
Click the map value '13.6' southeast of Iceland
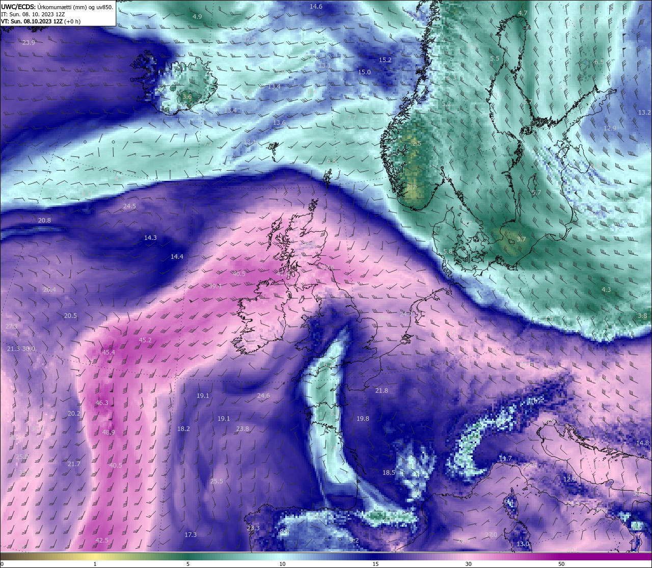[x=279, y=123]
